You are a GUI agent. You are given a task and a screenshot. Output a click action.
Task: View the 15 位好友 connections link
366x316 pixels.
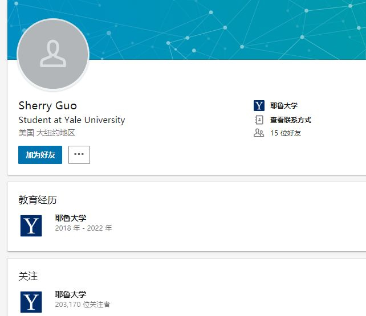pyautogui.click(x=286, y=133)
